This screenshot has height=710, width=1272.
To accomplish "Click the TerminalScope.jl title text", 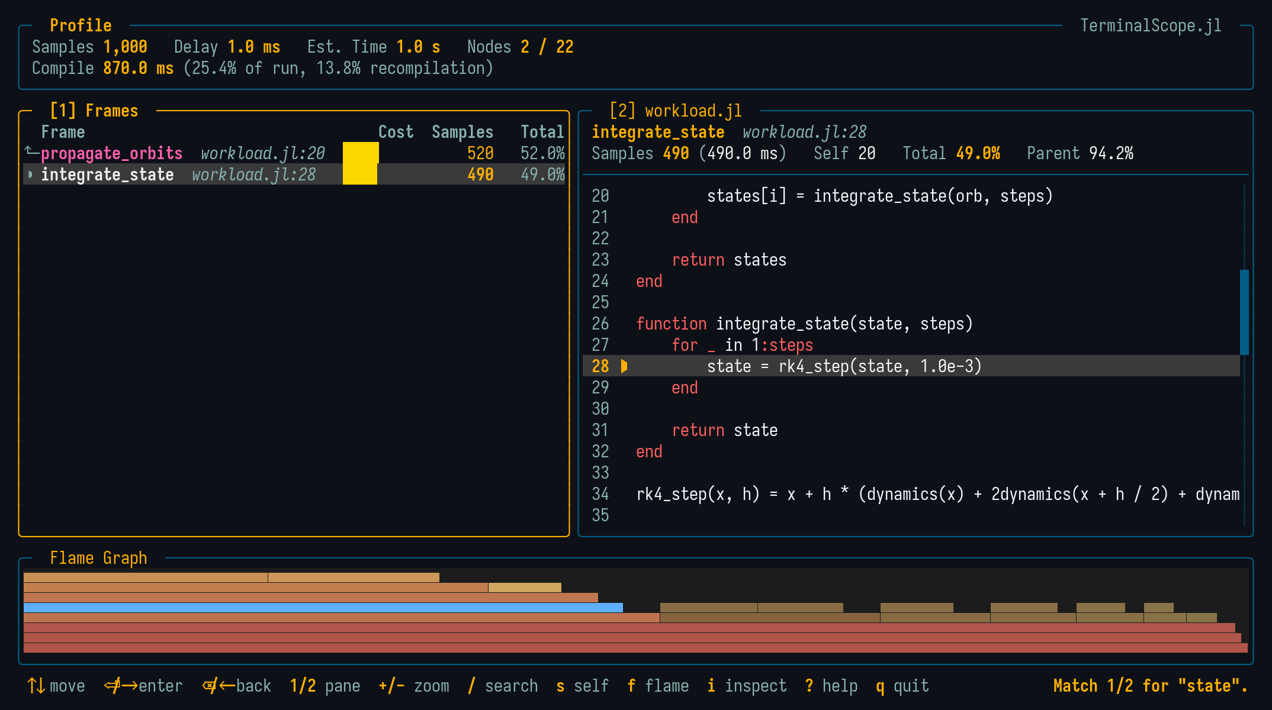I will tap(1151, 25).
